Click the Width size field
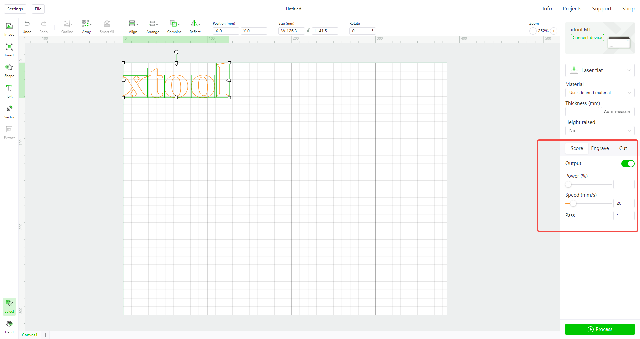Image resolution: width=640 pixels, height=339 pixels. click(x=292, y=31)
